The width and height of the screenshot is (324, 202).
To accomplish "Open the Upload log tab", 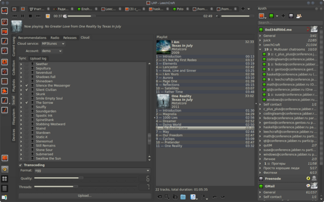I will pyautogui.click(x=38, y=59).
